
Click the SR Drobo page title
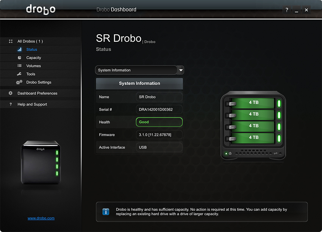[x=119, y=38]
